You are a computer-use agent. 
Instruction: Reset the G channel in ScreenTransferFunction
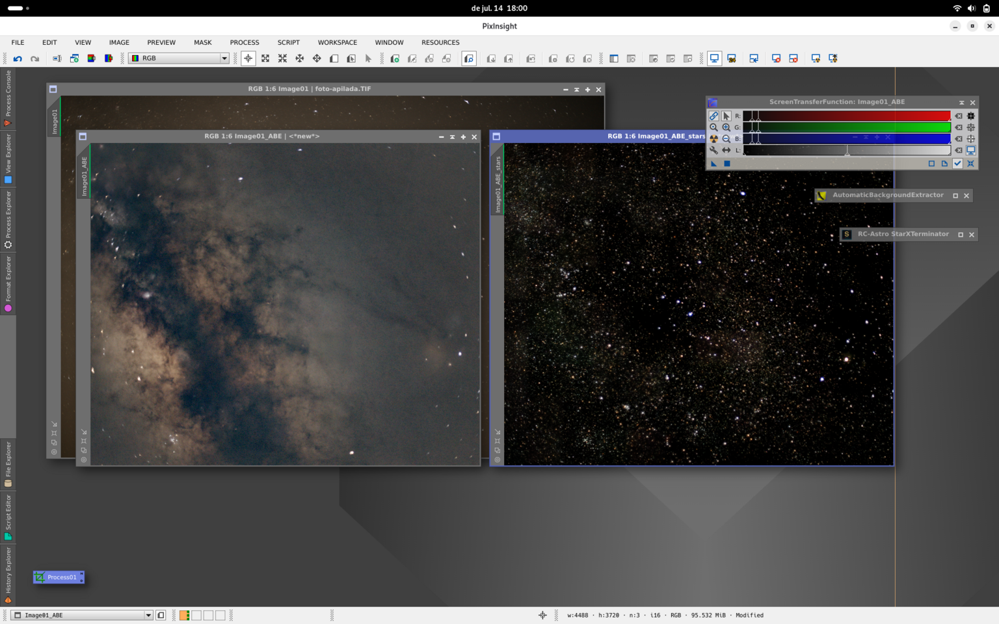tap(959, 127)
